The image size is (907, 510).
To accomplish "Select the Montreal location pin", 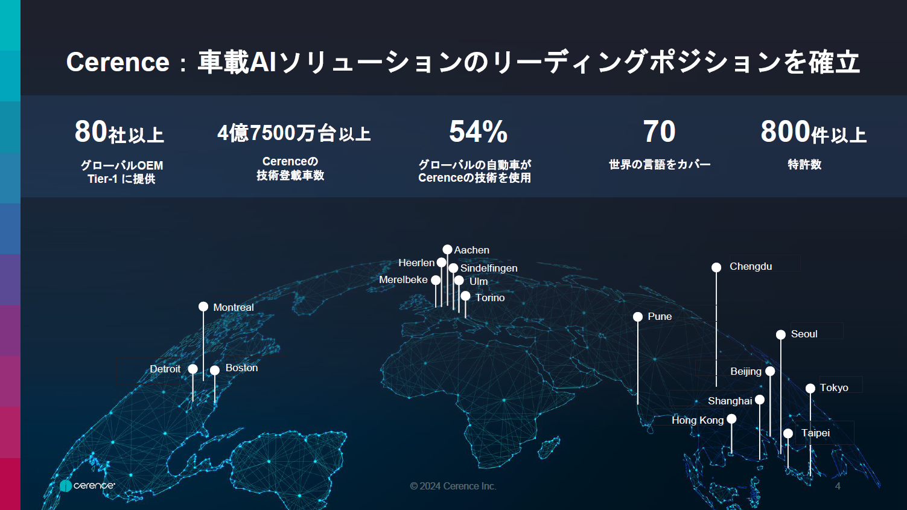I will coord(203,307).
